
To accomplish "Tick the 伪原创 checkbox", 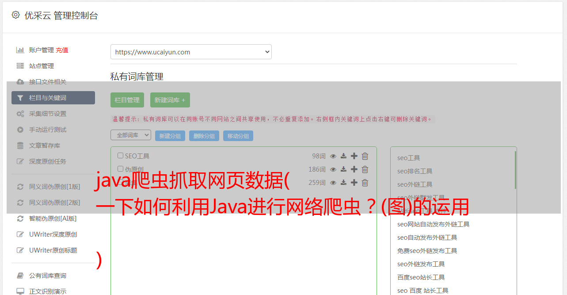I will pyautogui.click(x=120, y=169).
